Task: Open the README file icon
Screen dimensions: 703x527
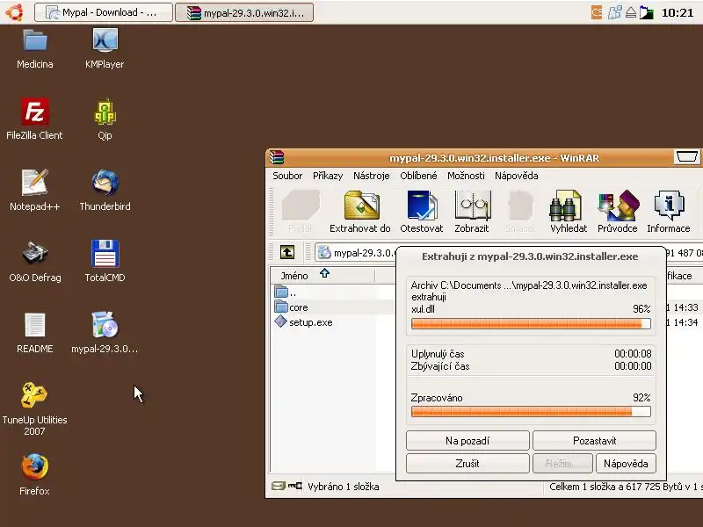Action: point(34,333)
